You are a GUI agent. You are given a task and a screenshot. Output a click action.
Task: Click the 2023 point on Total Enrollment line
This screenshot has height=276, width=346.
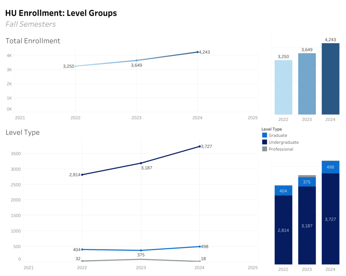tap(137, 60)
